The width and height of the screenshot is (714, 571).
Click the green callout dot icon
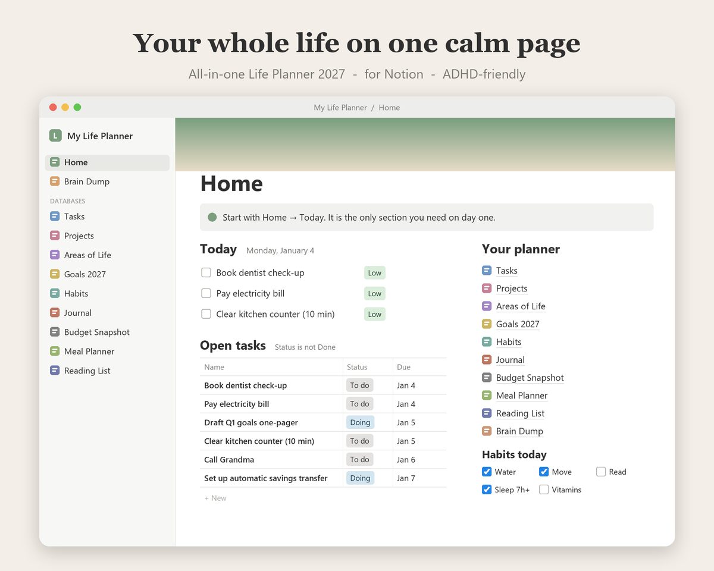[x=212, y=217]
